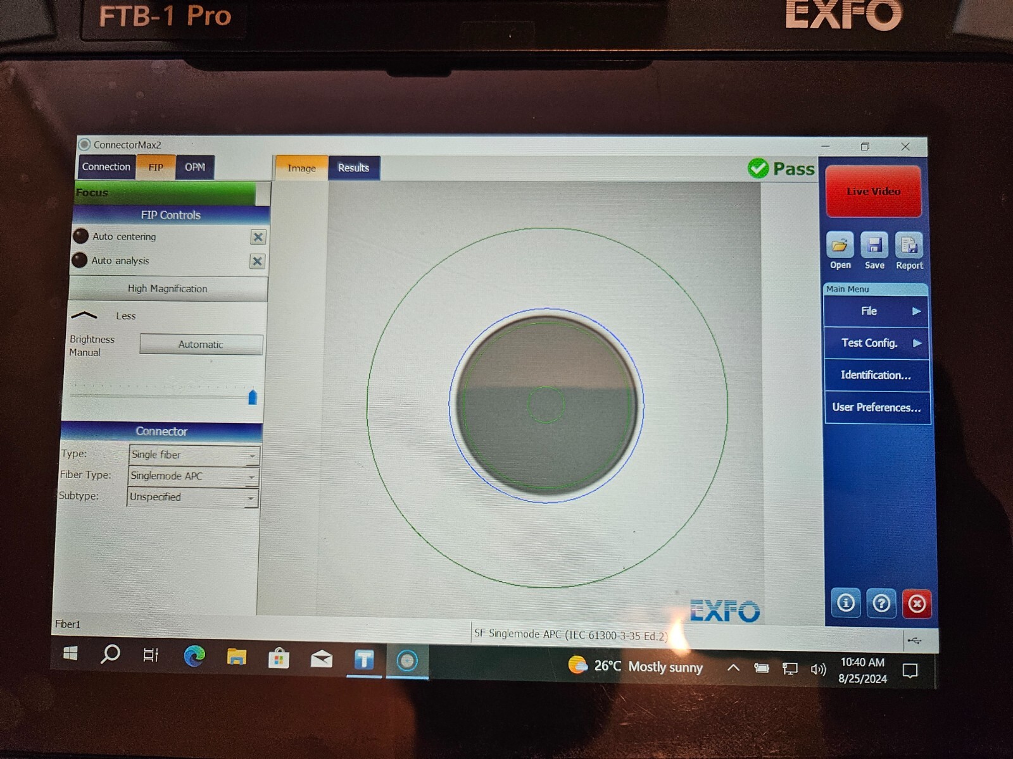1013x759 pixels.
Task: Click the Automatic brightness button
Action: pyautogui.click(x=201, y=344)
